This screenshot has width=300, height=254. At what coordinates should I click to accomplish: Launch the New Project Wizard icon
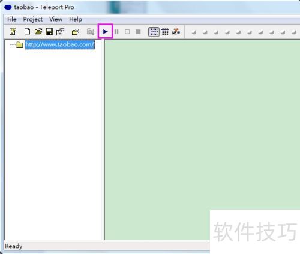(x=13, y=32)
